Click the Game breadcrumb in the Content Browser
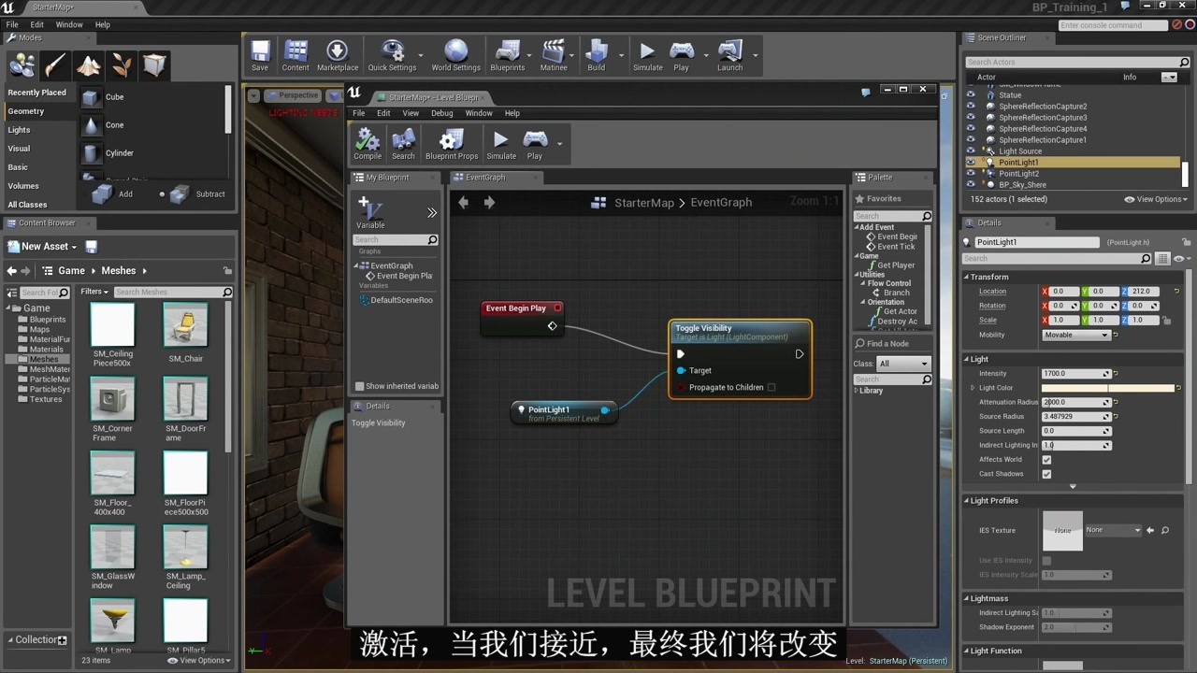The height and width of the screenshot is (673, 1197). click(71, 271)
